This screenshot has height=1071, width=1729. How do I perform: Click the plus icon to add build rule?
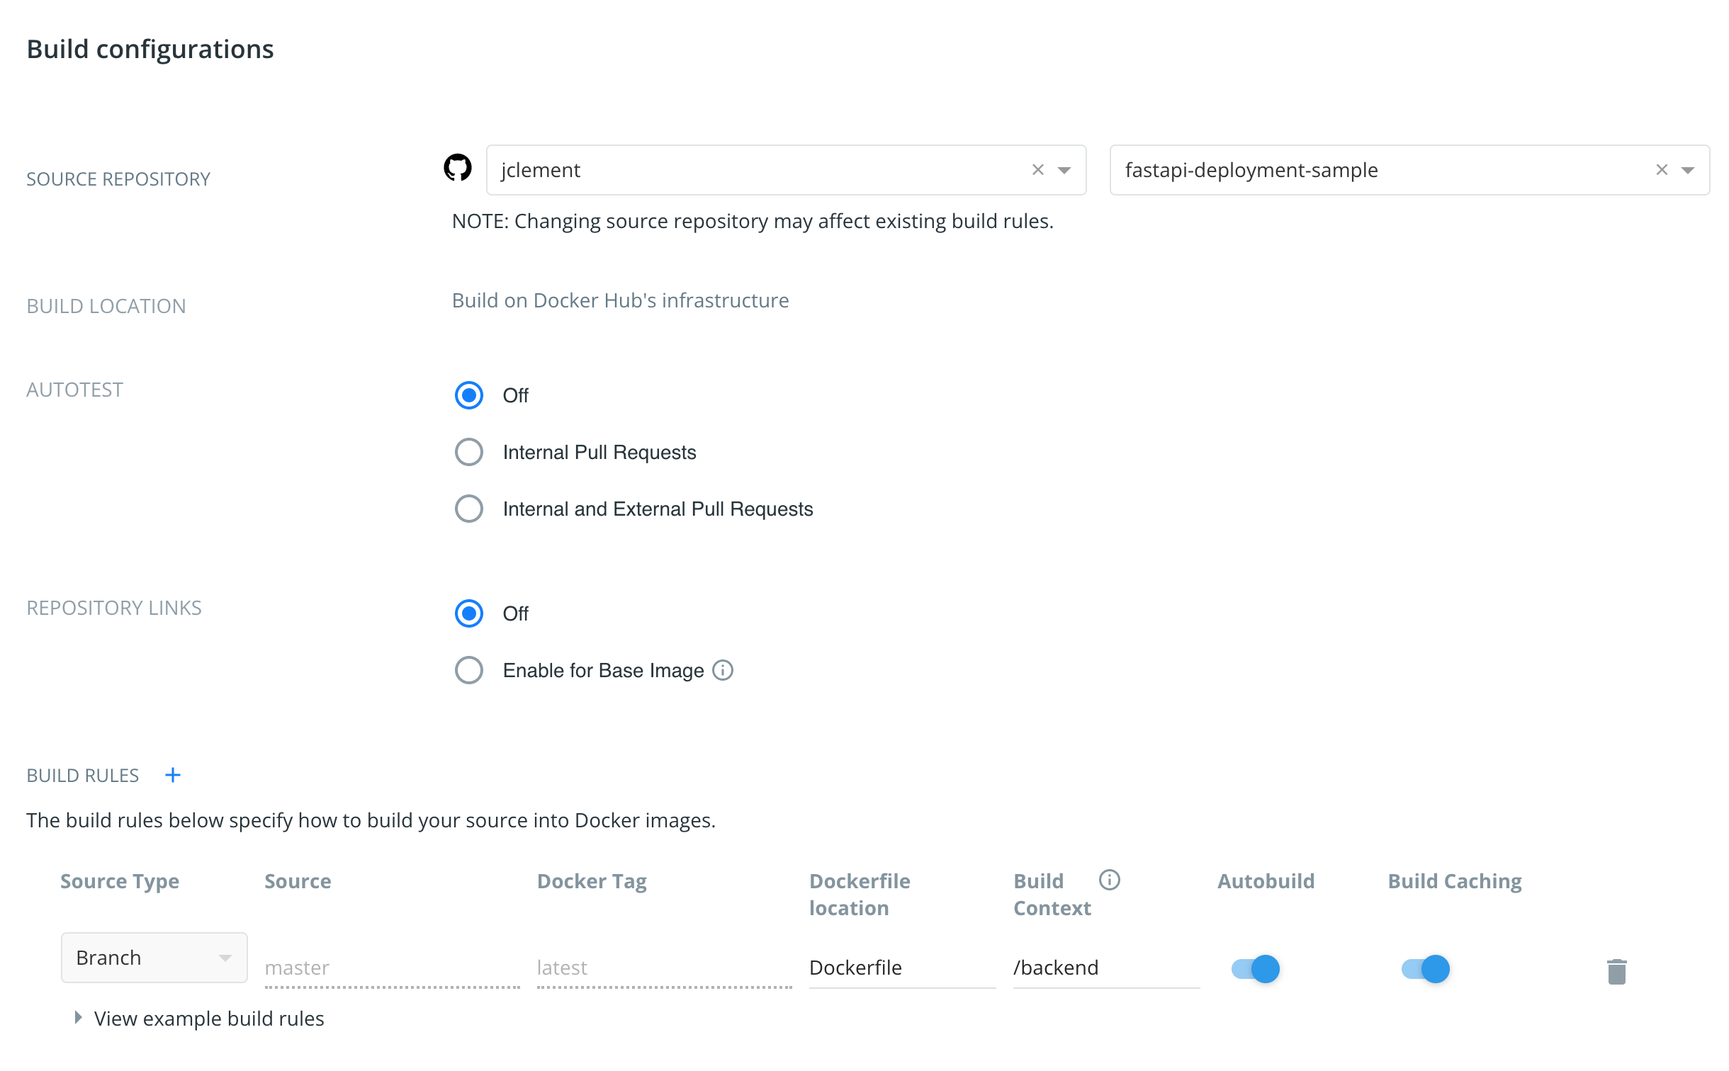172,775
